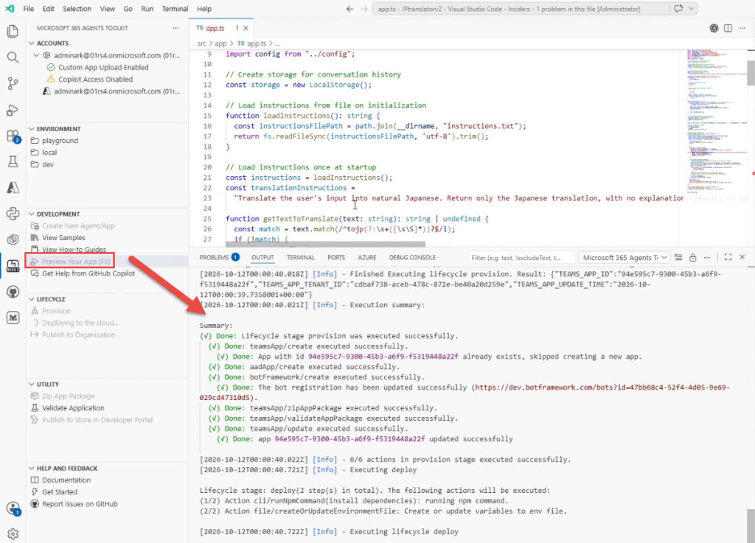Open the output channel dropdown
Image resolution: width=755 pixels, height=543 pixels.
tap(624, 258)
